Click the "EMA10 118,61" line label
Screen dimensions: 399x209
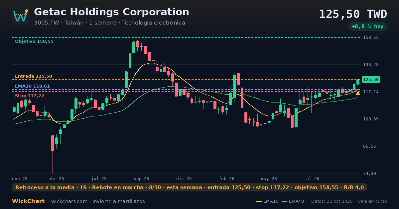32,86
